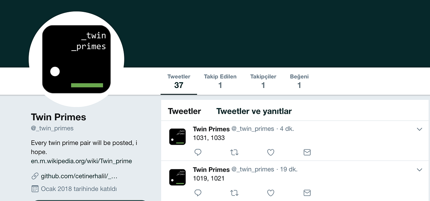430x201 pixels.
Task: Select the Tweetler timeline heading
Action: [185, 111]
